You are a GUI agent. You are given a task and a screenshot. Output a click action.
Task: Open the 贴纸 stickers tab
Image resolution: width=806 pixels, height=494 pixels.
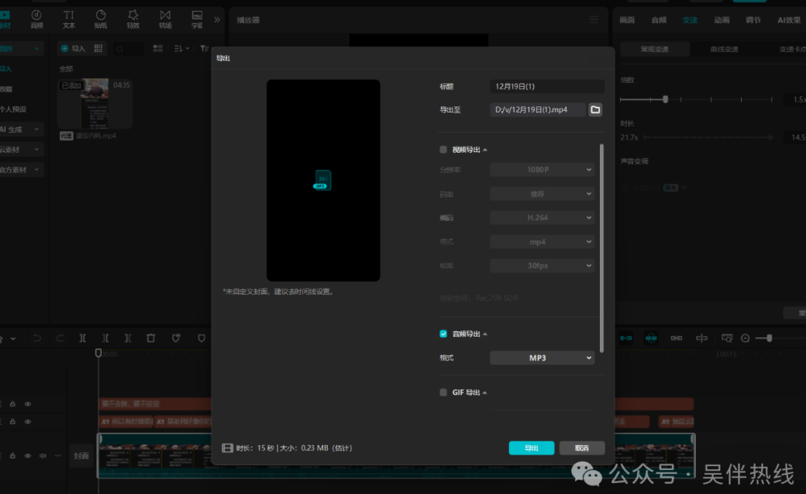point(101,19)
